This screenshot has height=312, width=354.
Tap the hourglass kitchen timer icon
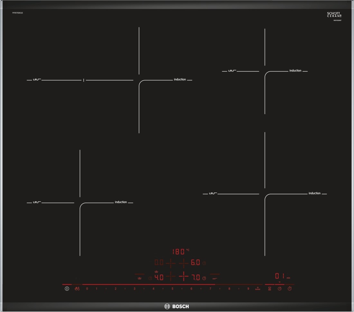click(269, 289)
